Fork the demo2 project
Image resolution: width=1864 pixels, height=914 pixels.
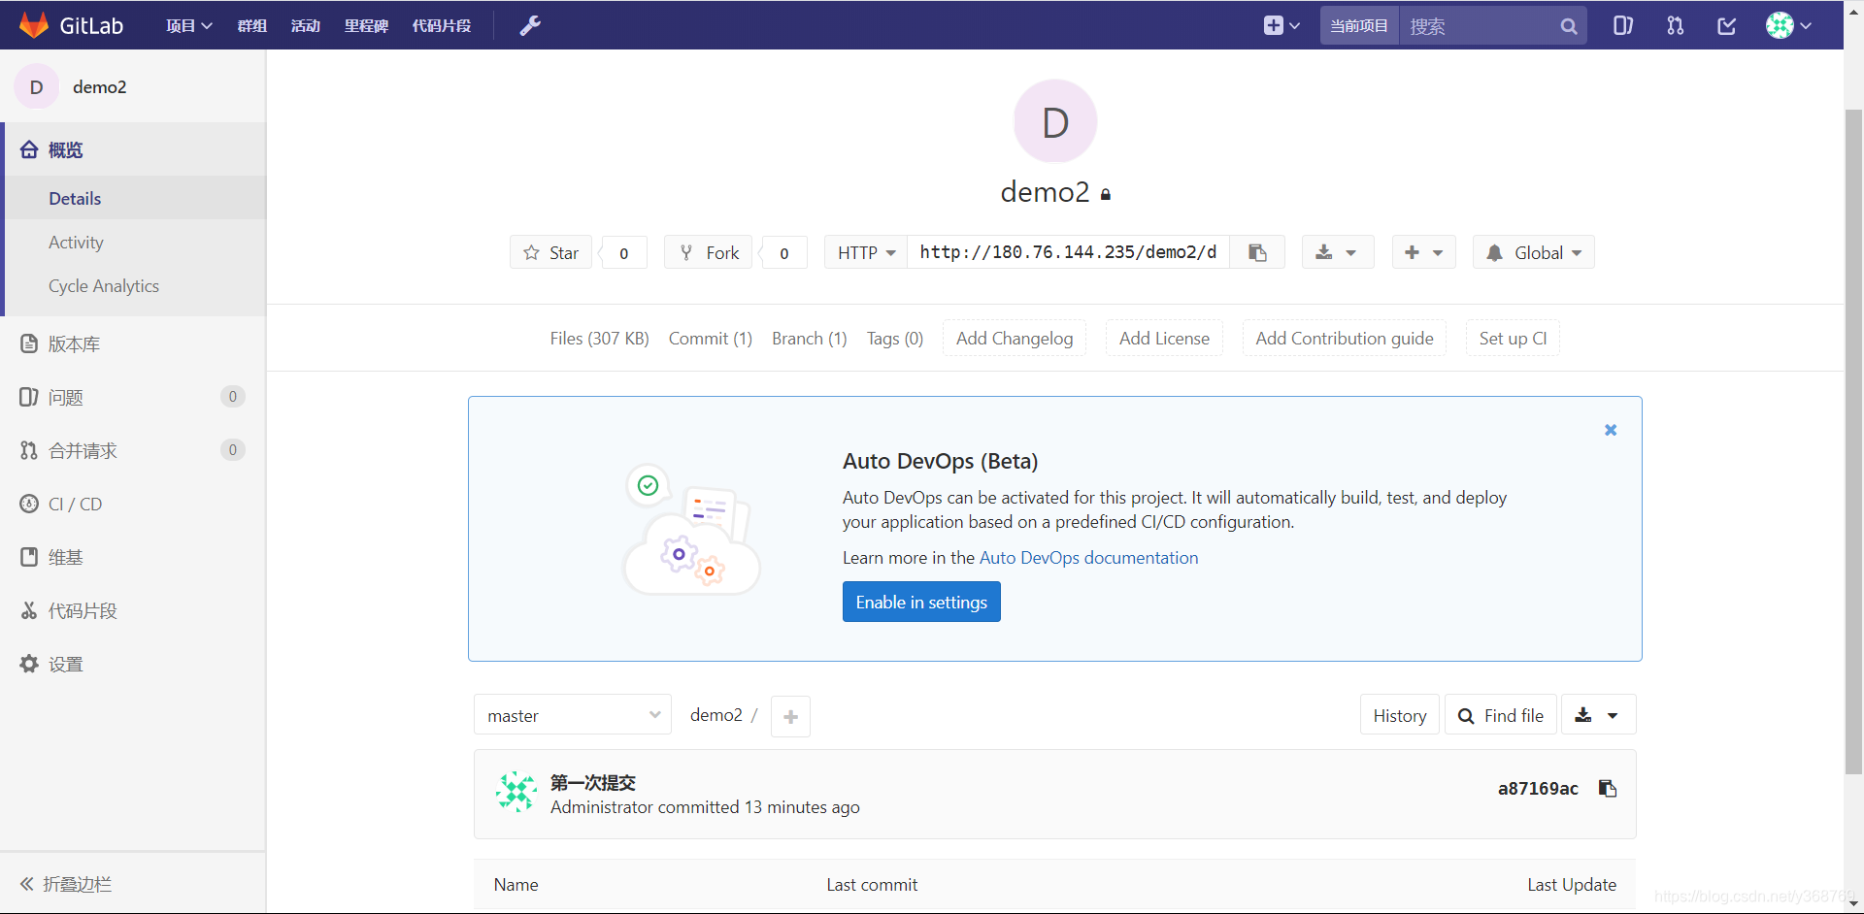click(708, 252)
